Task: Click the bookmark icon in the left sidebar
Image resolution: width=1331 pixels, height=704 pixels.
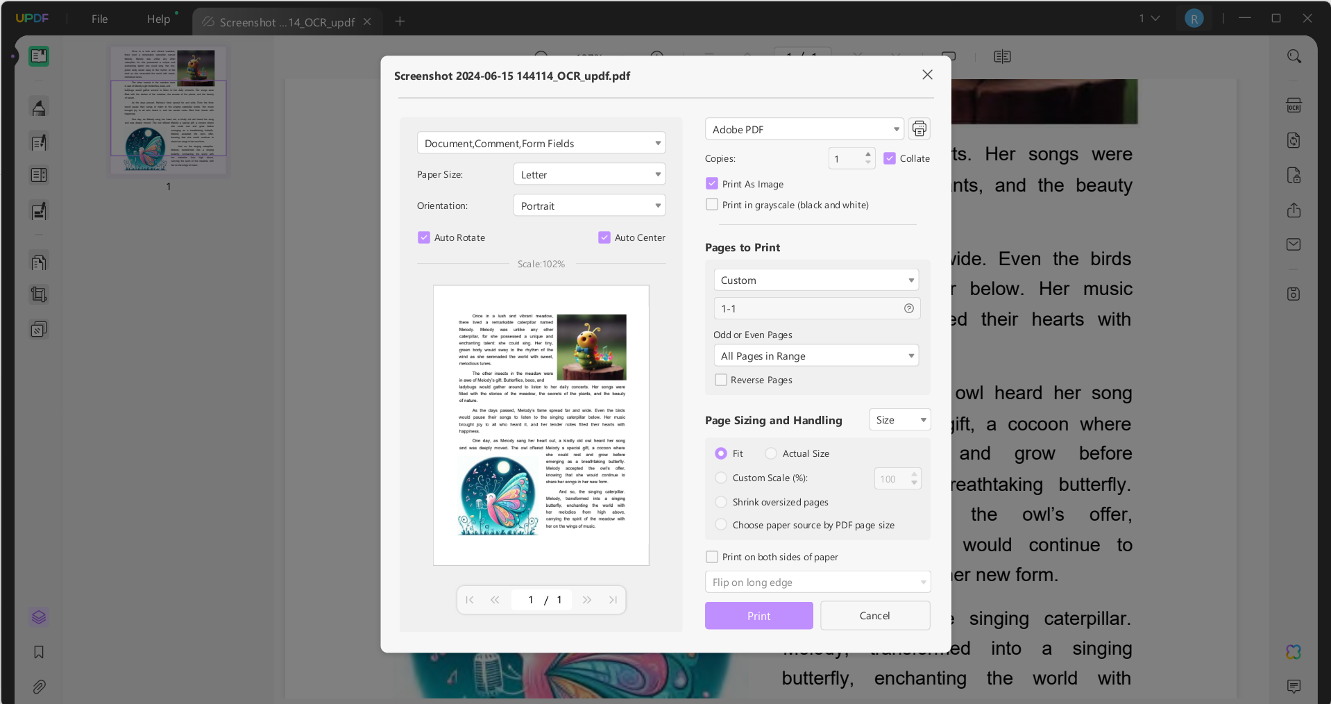Action: (x=39, y=653)
